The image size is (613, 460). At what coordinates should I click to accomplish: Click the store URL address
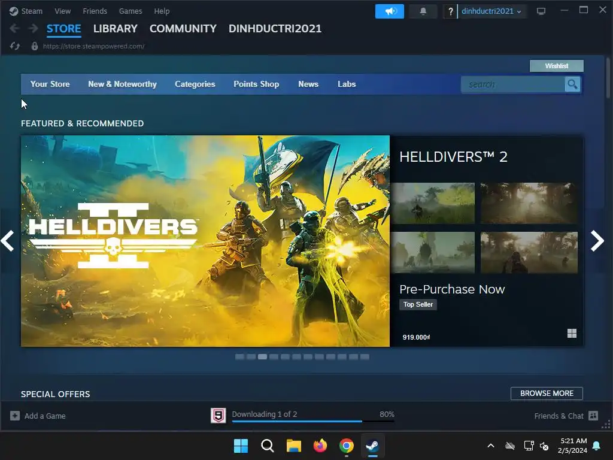[94, 46]
